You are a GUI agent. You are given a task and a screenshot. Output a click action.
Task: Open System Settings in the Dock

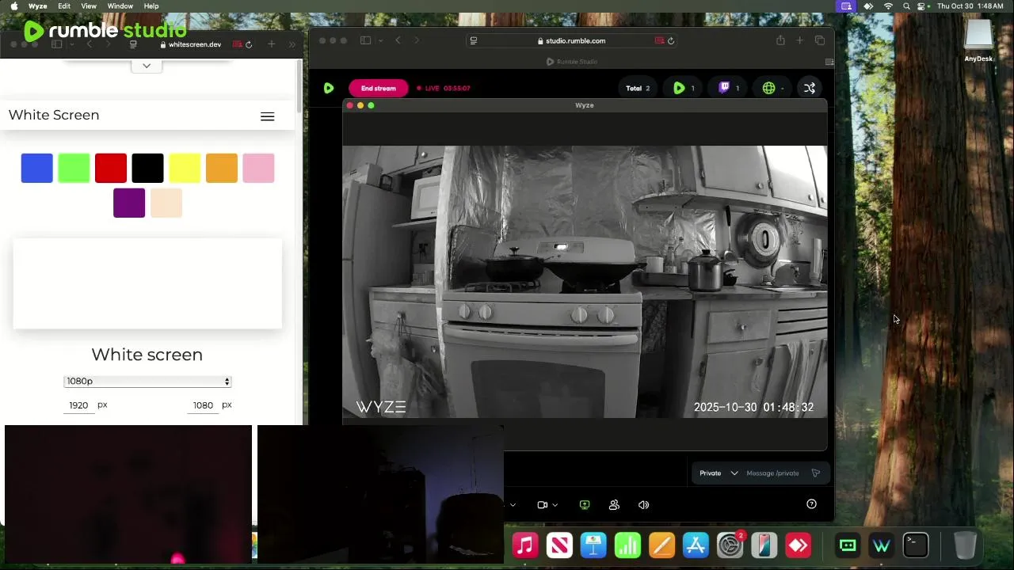[x=730, y=545]
